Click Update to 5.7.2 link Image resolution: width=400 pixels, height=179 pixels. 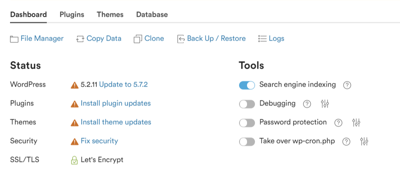click(123, 84)
